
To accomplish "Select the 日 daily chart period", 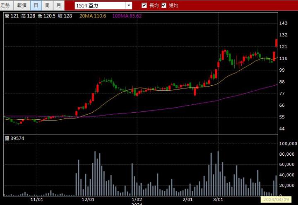I will point(36,5).
